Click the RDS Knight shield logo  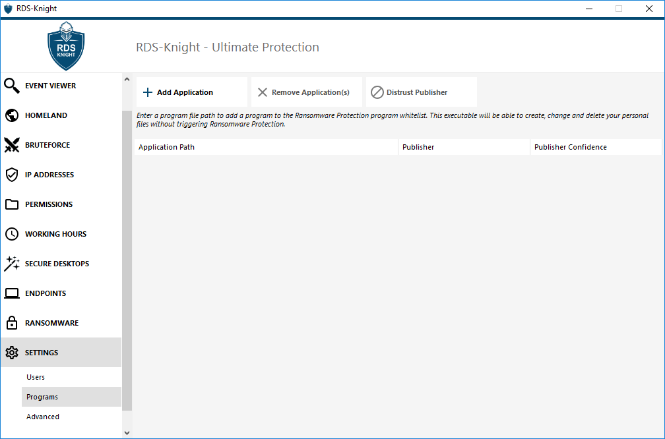pos(66,47)
